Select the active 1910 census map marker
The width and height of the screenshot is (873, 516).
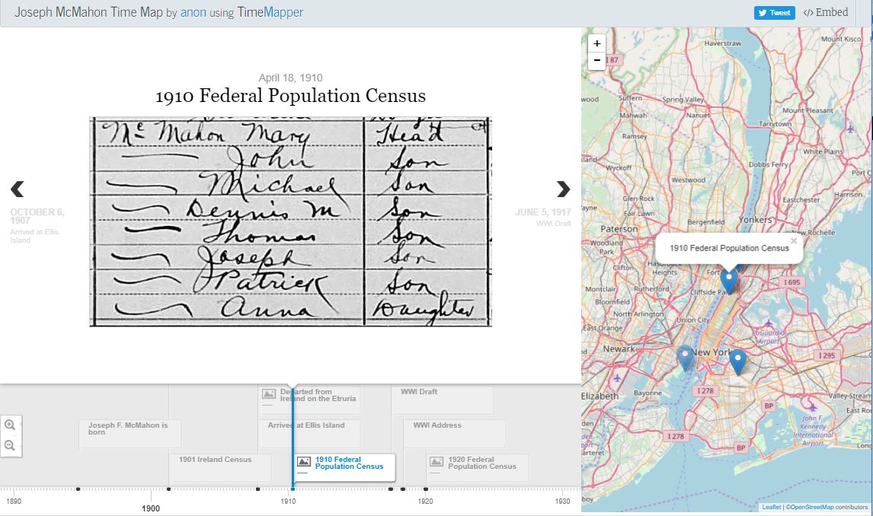728,281
